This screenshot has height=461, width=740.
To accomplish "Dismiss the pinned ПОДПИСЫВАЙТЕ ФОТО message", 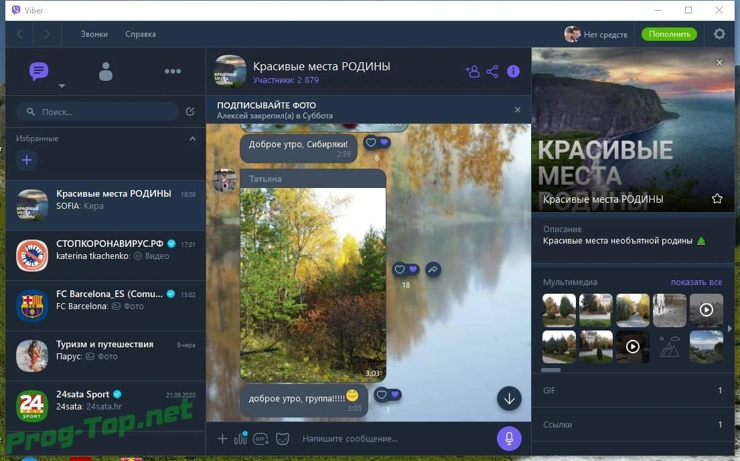I will [517, 110].
